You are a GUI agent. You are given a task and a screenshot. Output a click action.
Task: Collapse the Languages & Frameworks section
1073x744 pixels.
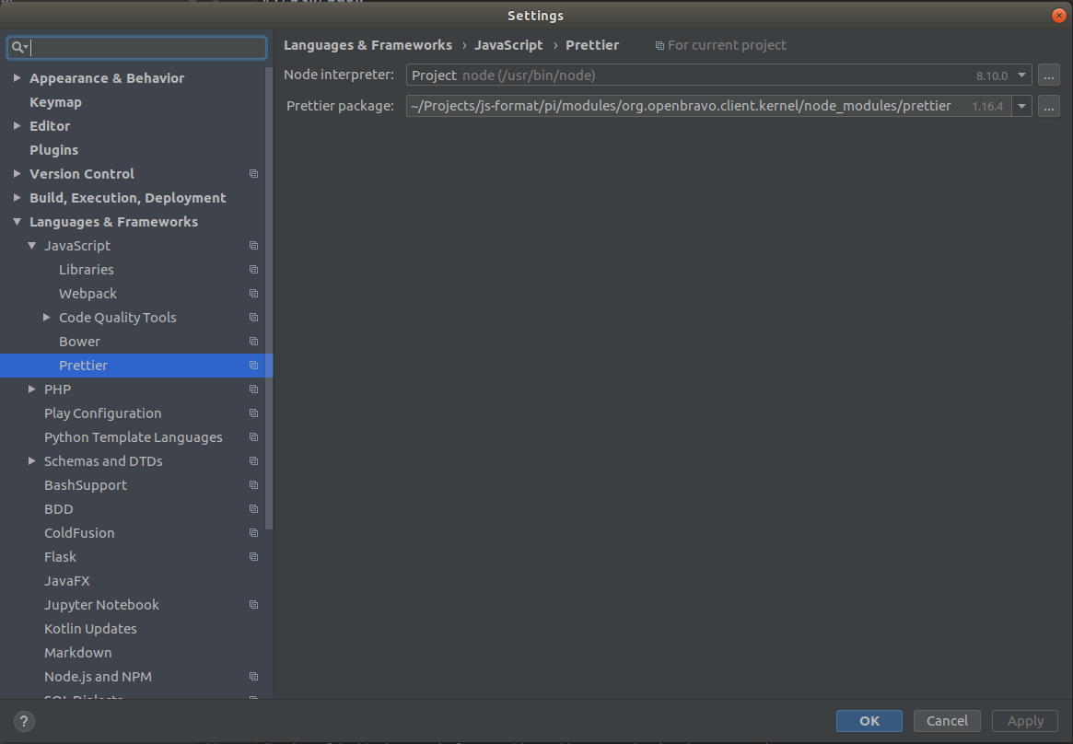click(x=17, y=222)
